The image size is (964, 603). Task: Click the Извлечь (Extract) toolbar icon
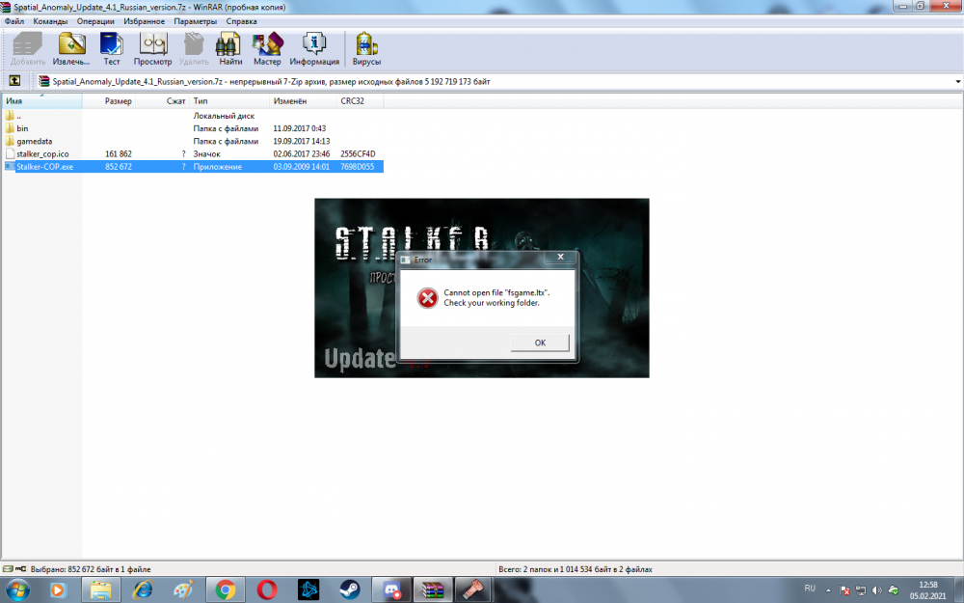click(71, 48)
